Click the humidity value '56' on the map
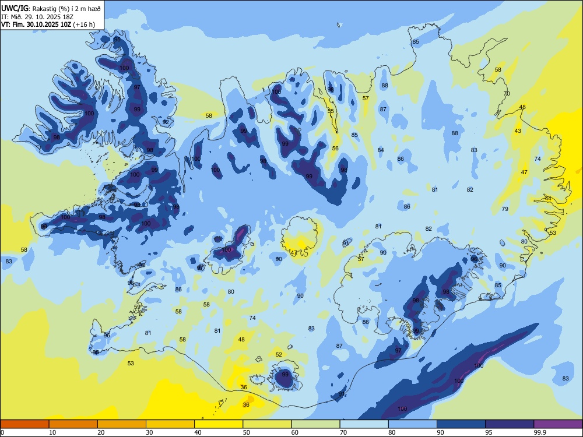 335,148
